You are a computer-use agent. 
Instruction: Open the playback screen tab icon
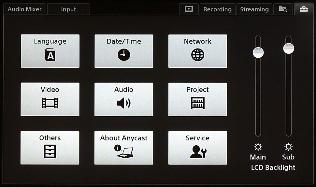189,9
